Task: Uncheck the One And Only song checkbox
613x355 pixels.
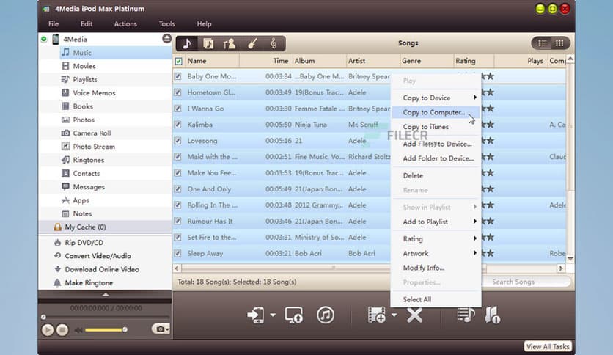Action: point(178,189)
